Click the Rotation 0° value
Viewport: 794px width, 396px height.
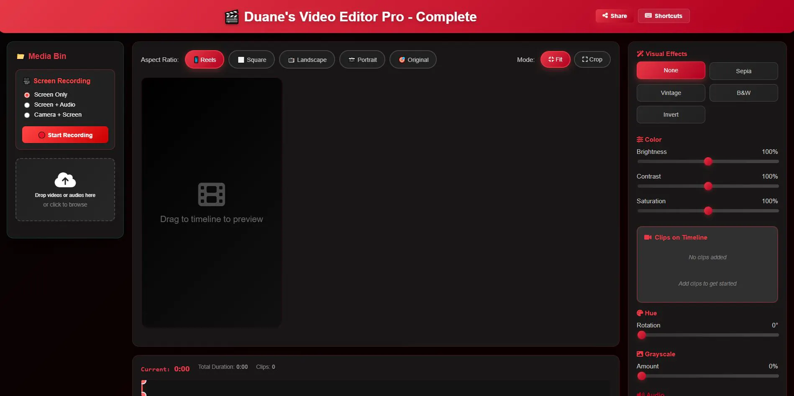click(775, 325)
